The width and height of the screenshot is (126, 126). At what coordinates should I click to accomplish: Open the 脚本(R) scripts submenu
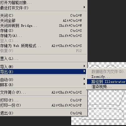43,85
